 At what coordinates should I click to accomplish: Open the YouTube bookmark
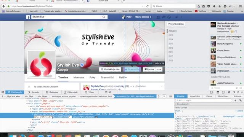coord(201,11)
